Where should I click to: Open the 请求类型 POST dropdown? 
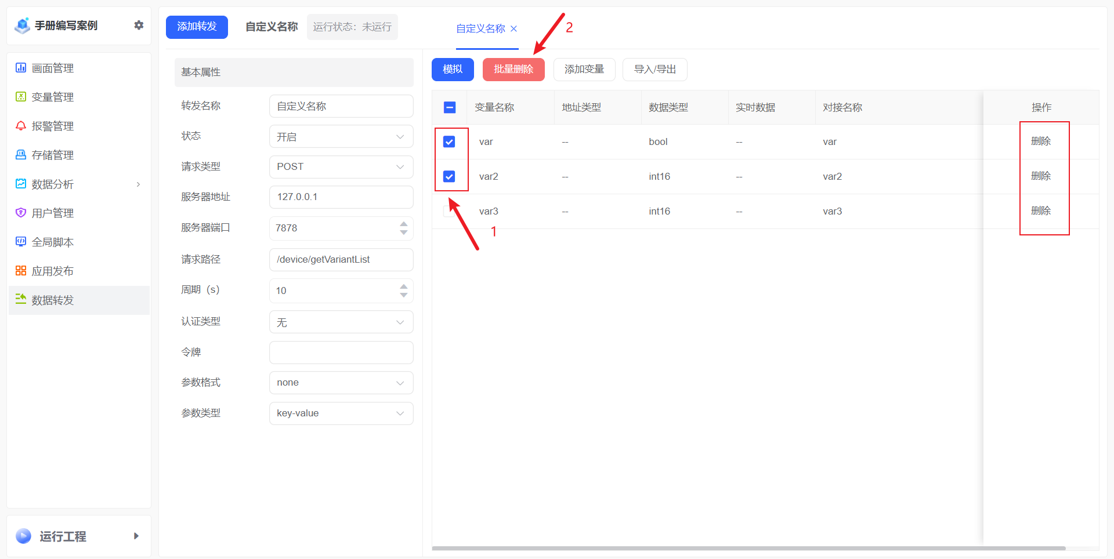(341, 167)
